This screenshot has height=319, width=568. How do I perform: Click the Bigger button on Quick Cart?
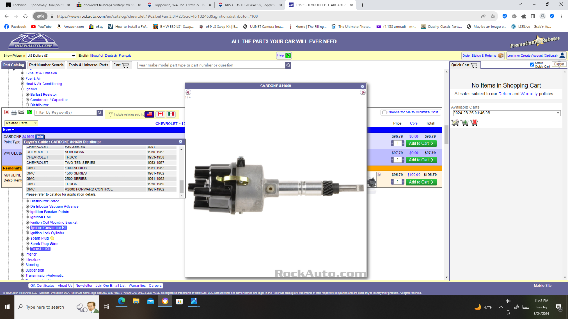click(559, 64)
